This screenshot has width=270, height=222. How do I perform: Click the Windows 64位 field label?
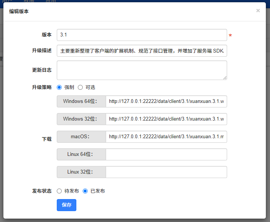click(81, 101)
